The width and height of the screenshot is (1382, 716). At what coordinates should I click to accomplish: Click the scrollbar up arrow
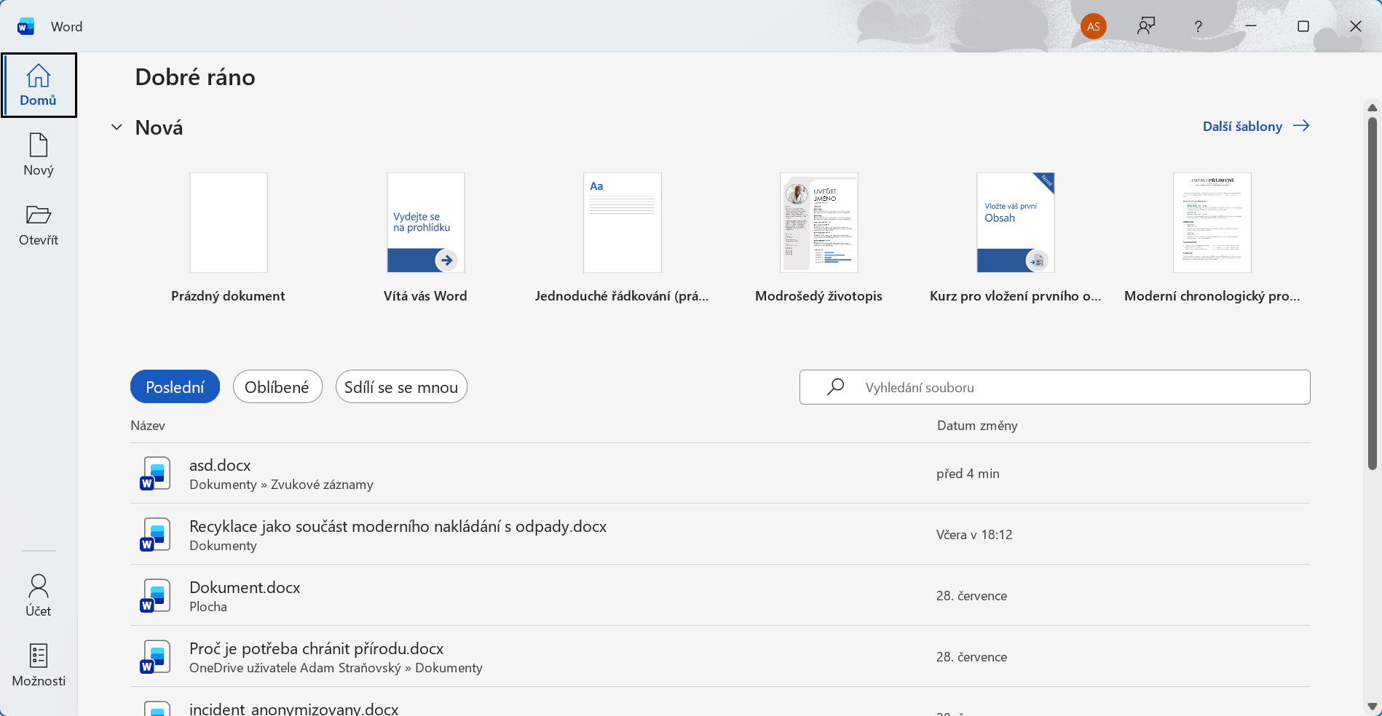coord(1373,108)
